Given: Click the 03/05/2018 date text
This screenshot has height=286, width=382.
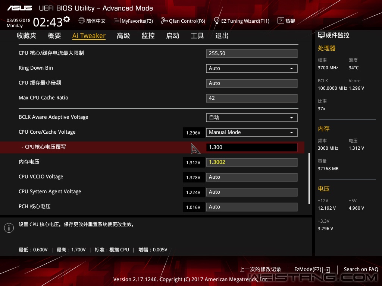Looking at the screenshot, I should click(x=19, y=20).
